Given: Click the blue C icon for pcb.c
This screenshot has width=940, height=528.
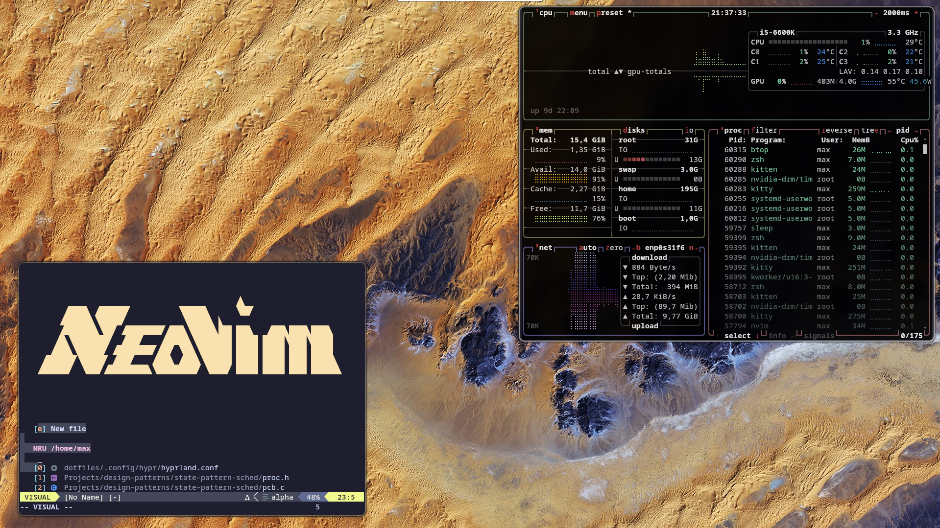Looking at the screenshot, I should 54,488.
